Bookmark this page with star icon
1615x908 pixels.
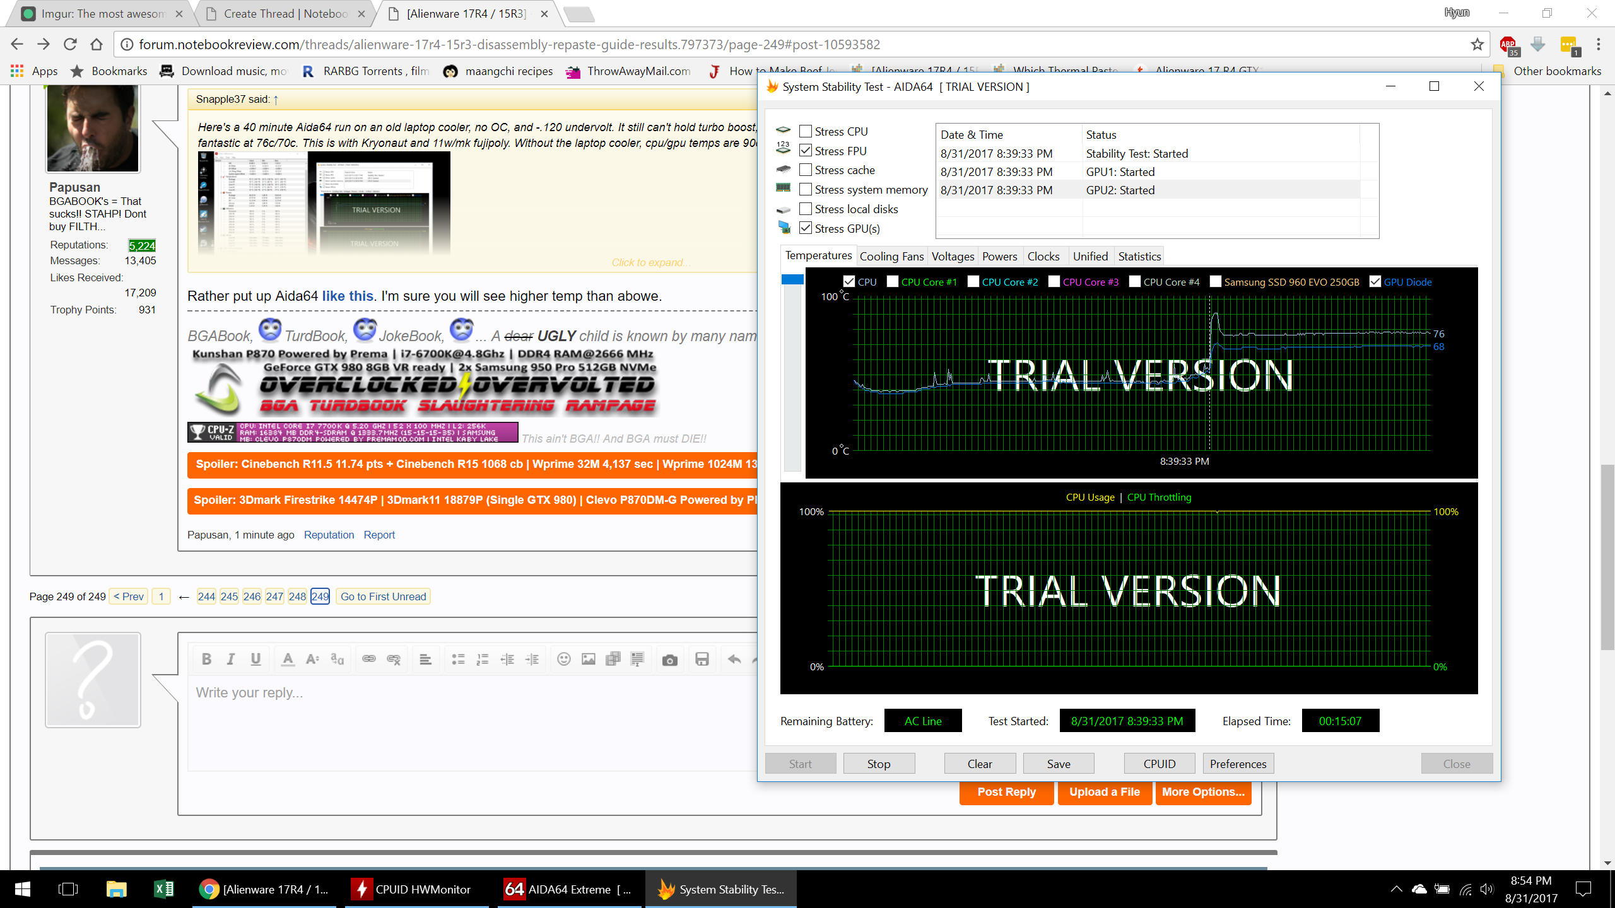coord(1477,44)
